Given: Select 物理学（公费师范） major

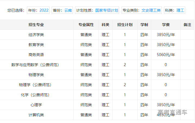Looking at the screenshot, I should pyautogui.click(x=35, y=85).
